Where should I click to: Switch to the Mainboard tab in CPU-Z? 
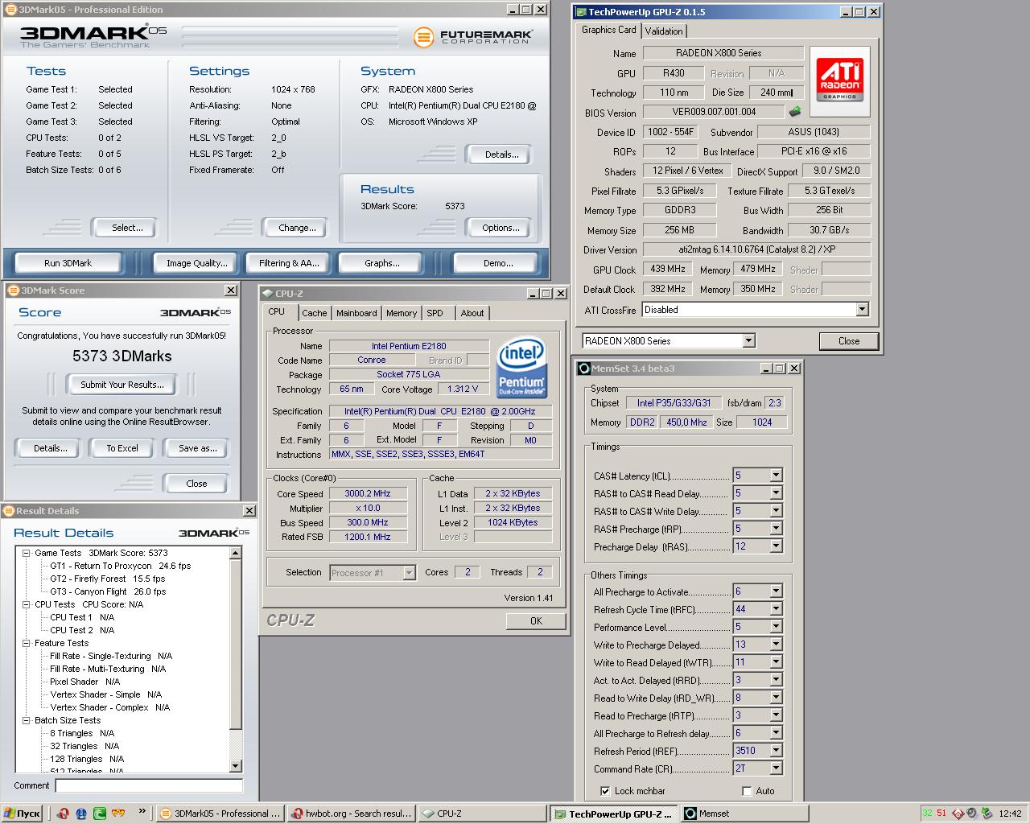click(x=356, y=313)
